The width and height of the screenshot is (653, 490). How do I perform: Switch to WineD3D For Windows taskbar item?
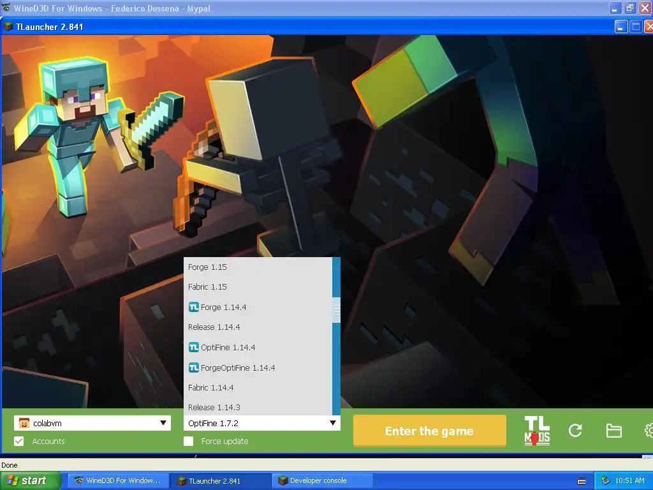tap(118, 480)
